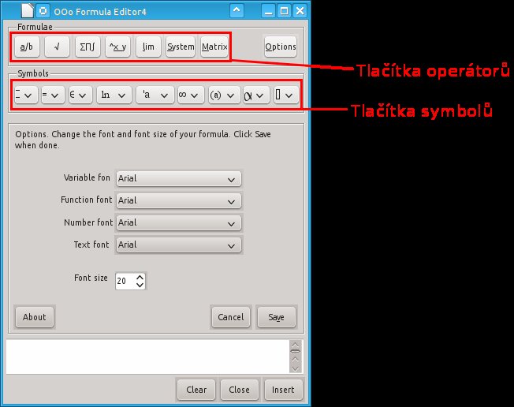Increase font size with up arrow
This screenshot has width=514, height=407.
tap(140, 278)
